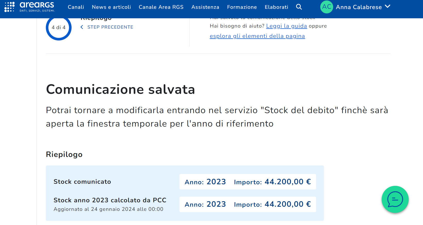Open the search magnifier icon
This screenshot has width=423, height=225.
pos(299,7)
